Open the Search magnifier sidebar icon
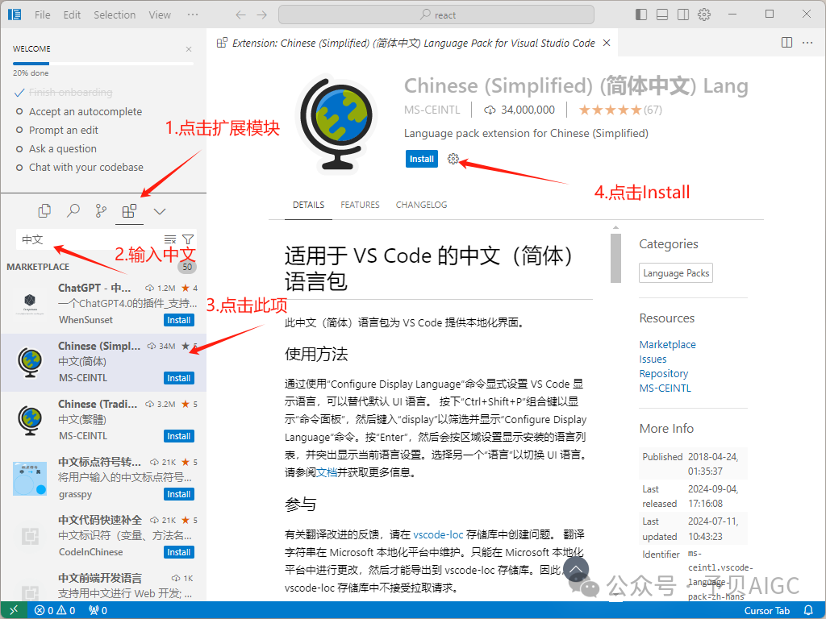The height and width of the screenshot is (619, 826). (x=73, y=211)
